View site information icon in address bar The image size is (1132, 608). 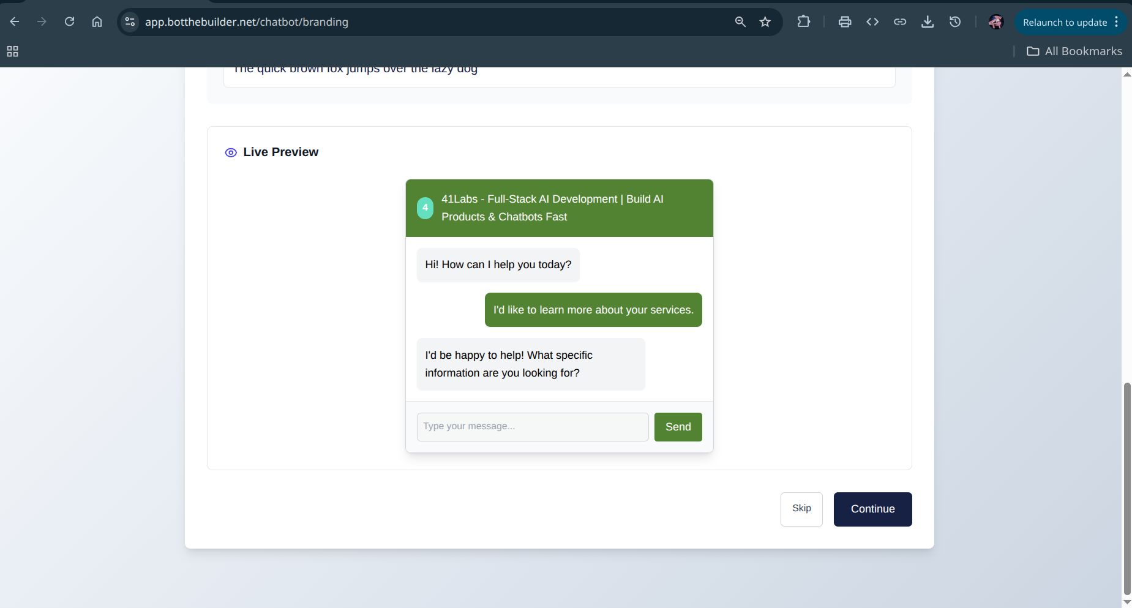[130, 22]
